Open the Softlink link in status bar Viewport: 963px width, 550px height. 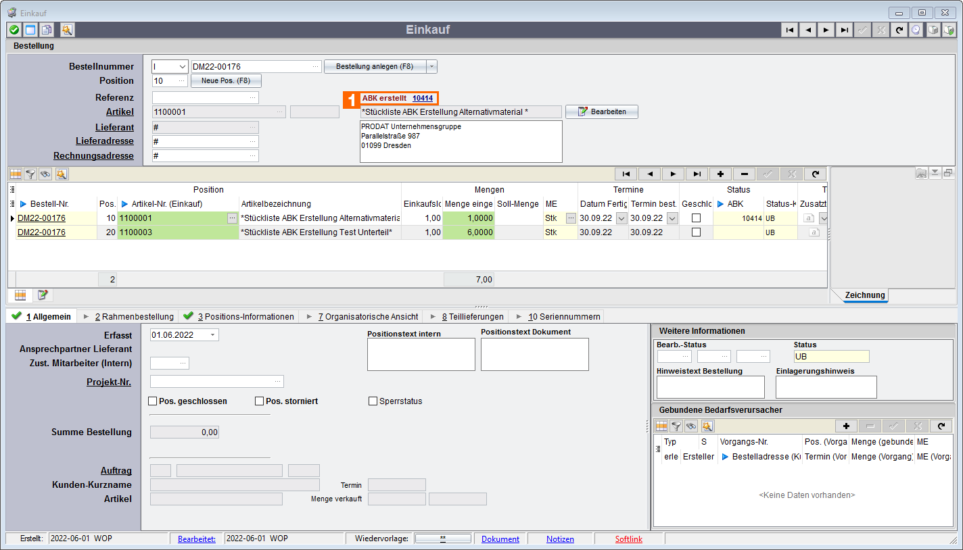[629, 539]
